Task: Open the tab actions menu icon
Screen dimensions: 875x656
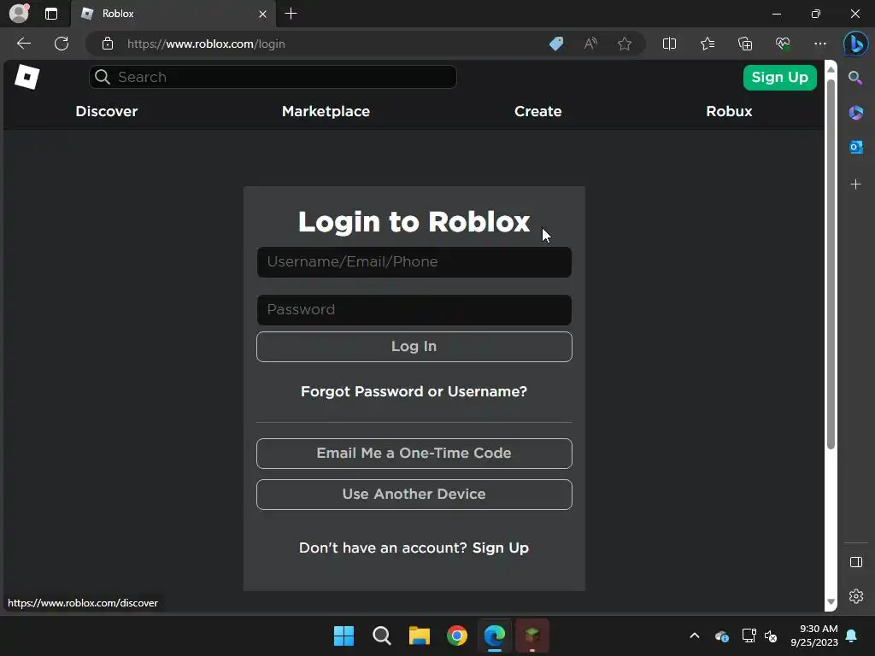Action: coord(51,14)
